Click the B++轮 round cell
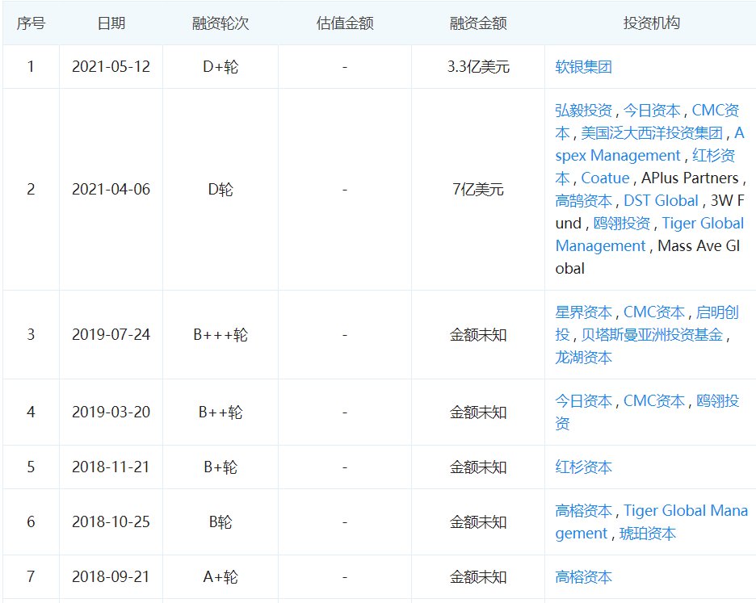 point(220,412)
